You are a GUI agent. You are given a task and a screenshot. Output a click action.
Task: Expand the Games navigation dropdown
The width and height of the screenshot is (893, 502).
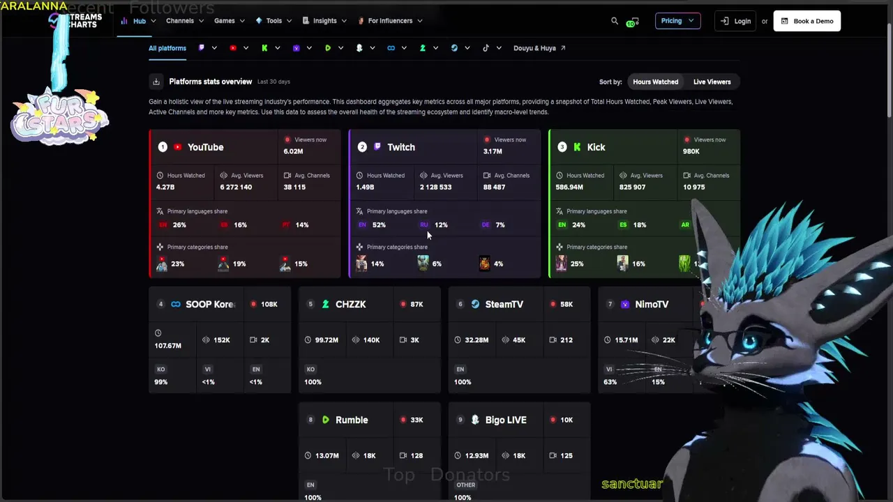coord(230,21)
